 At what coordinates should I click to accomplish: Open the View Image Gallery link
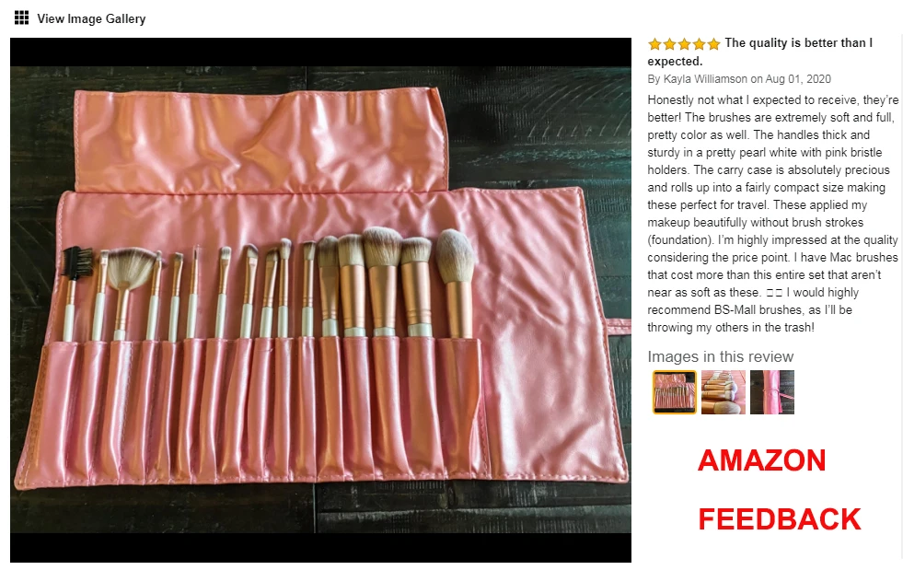(91, 18)
